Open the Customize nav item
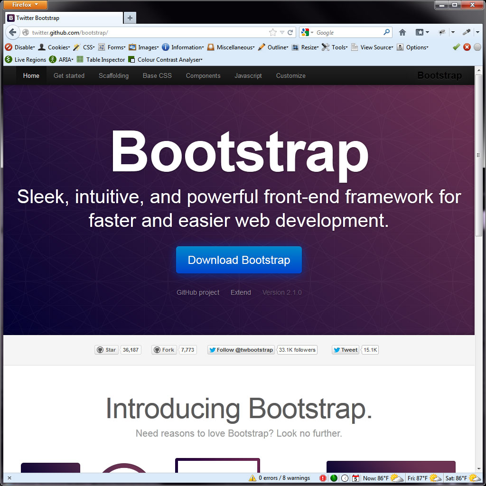Viewport: 486px width, 486px height. [291, 75]
